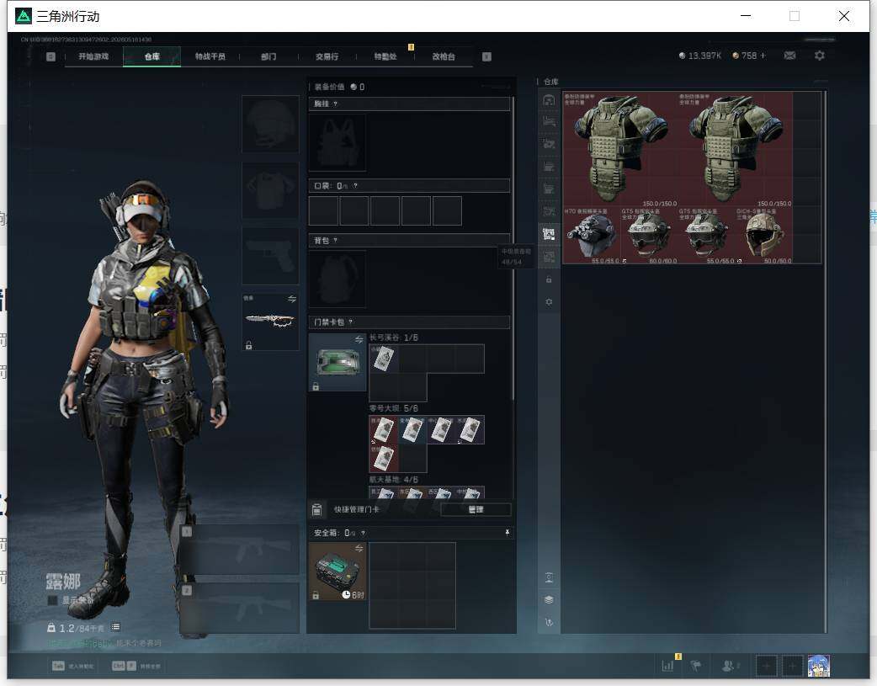This screenshot has width=877, height=686.
Task: Select the fourth warehouse sidebar category icon
Action: click(549, 167)
